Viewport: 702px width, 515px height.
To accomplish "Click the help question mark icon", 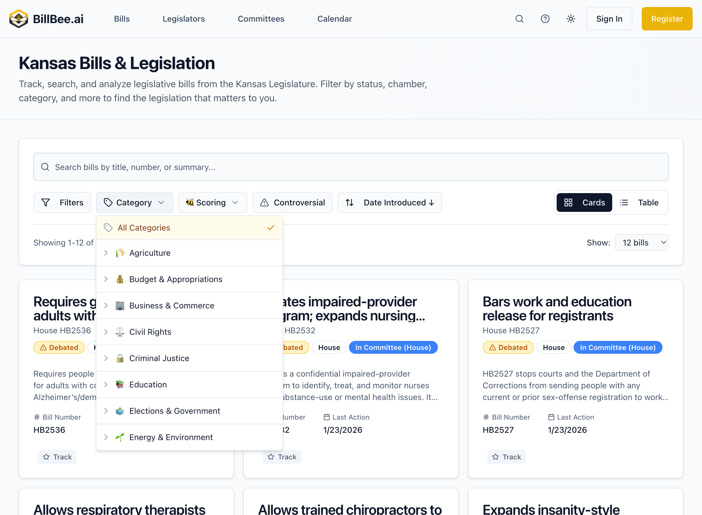I will pos(545,19).
